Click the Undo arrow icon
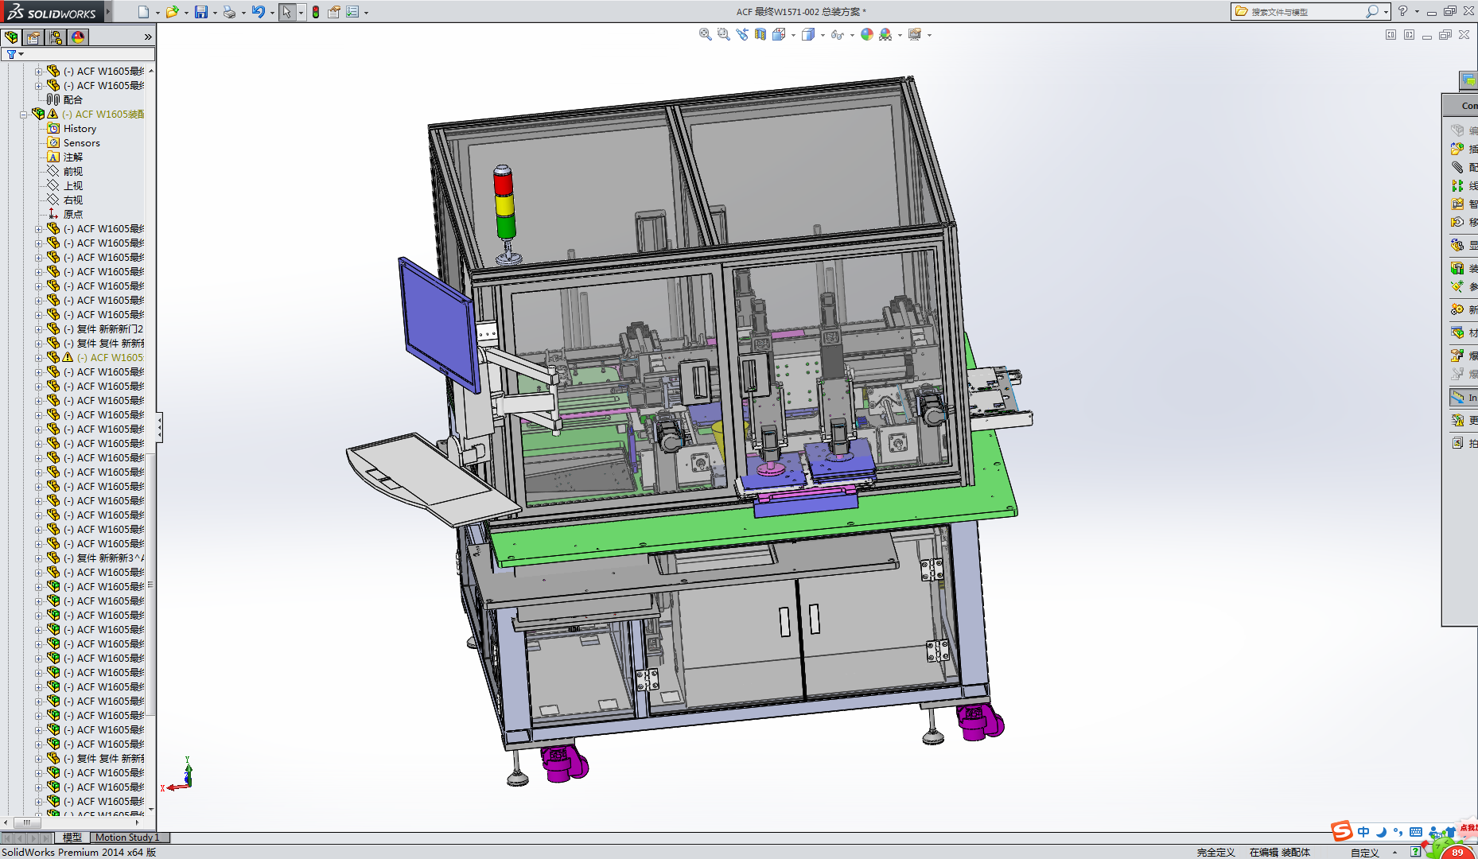This screenshot has height=859, width=1478. point(258,12)
